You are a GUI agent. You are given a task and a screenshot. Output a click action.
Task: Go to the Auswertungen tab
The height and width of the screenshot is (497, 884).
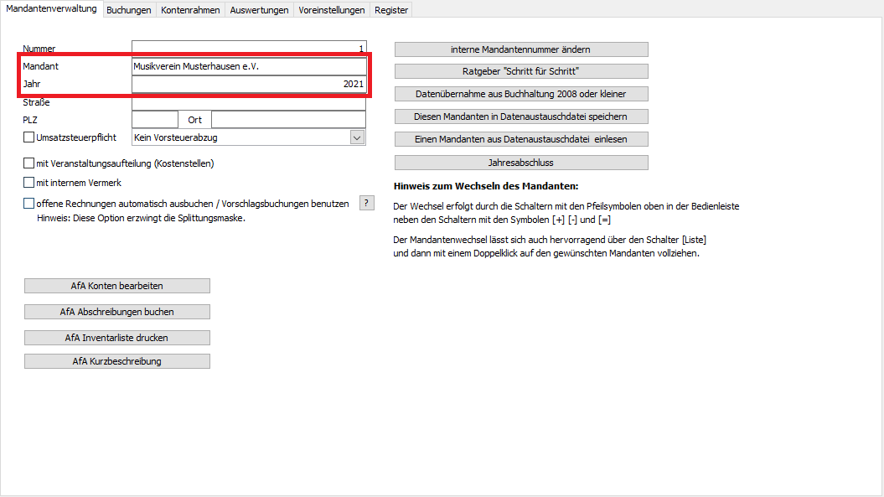tap(259, 10)
